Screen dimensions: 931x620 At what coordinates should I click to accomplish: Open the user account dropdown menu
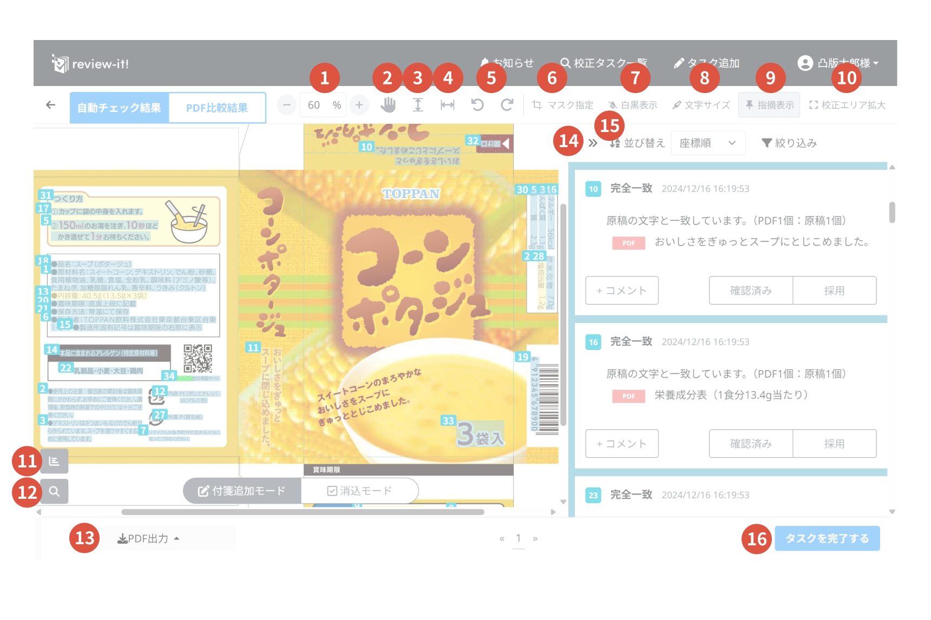coord(838,63)
